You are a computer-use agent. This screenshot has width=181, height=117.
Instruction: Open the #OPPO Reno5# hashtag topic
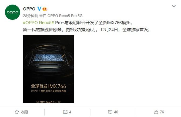click(x=39, y=23)
